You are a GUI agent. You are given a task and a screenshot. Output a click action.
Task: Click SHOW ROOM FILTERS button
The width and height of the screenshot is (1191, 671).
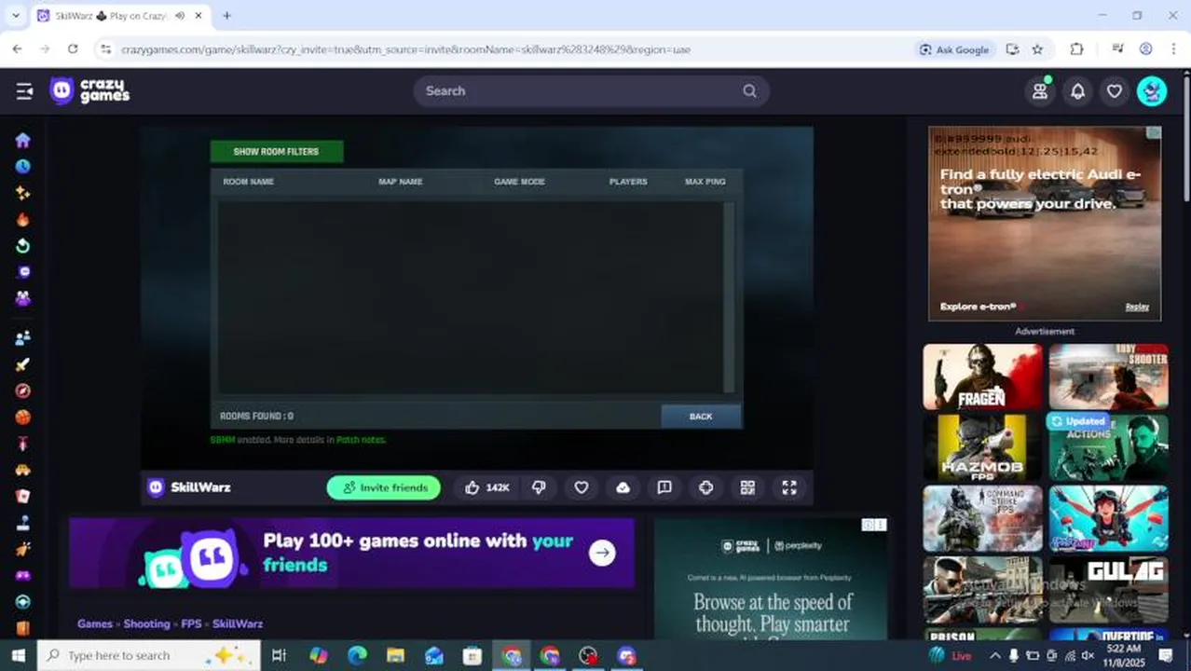[277, 151]
